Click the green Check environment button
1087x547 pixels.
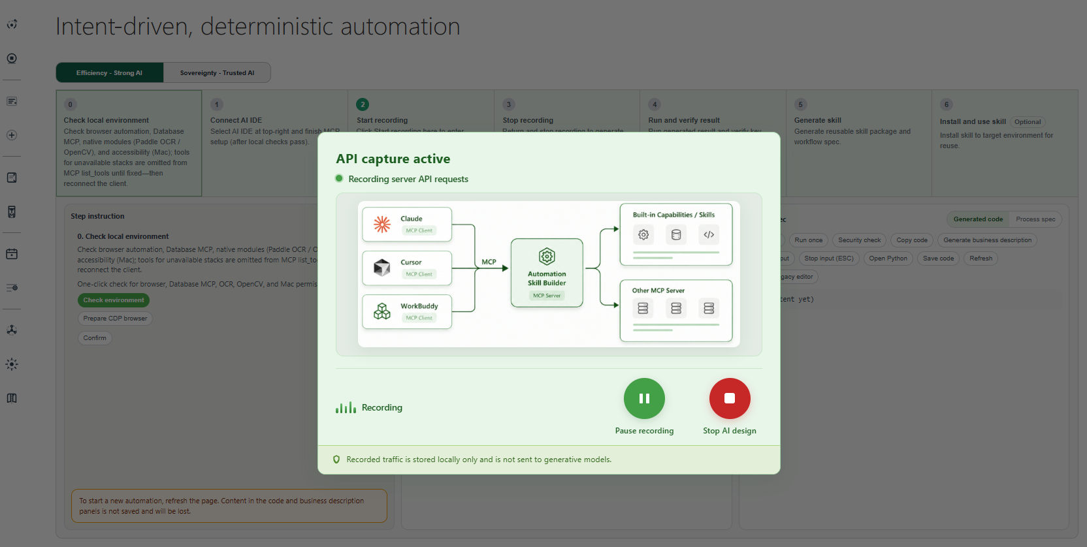coord(114,300)
